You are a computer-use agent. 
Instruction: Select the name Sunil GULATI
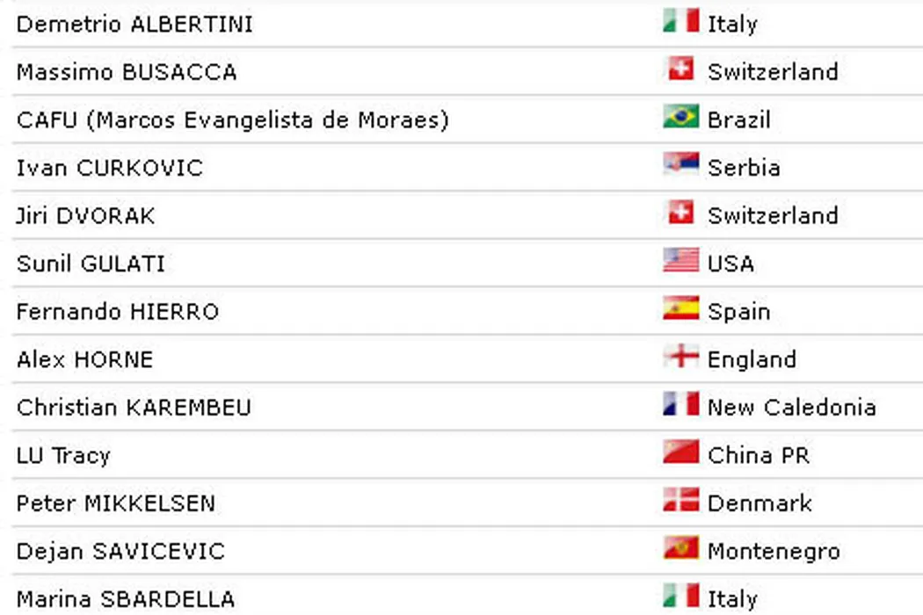pyautogui.click(x=91, y=264)
